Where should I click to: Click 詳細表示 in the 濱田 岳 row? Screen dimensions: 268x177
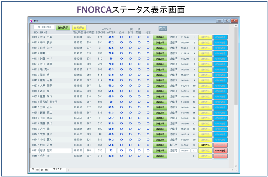point(160,75)
